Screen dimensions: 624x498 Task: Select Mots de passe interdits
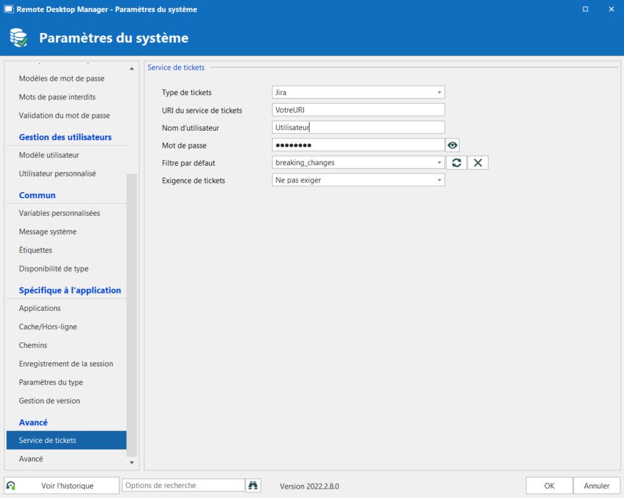click(x=57, y=97)
